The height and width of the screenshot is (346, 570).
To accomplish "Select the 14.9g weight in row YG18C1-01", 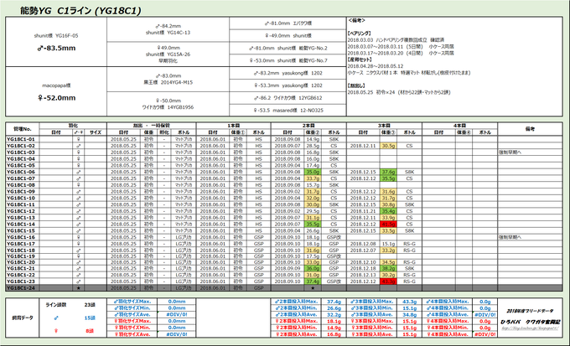I will click(x=313, y=139).
